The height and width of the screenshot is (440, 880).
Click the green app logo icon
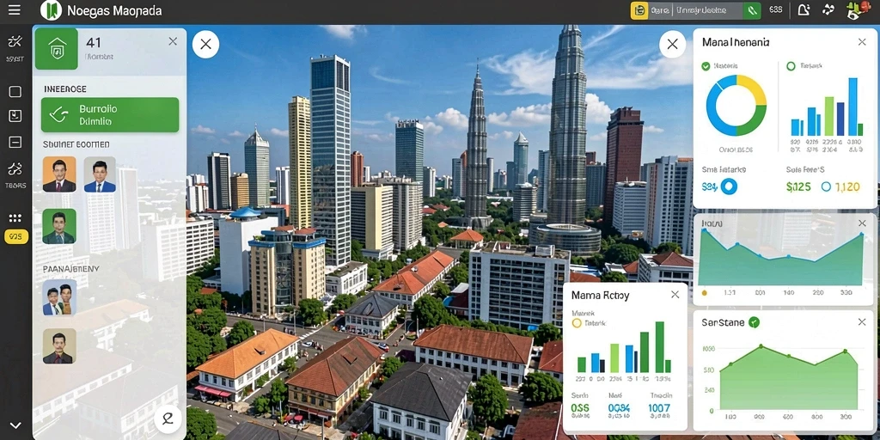click(x=51, y=9)
